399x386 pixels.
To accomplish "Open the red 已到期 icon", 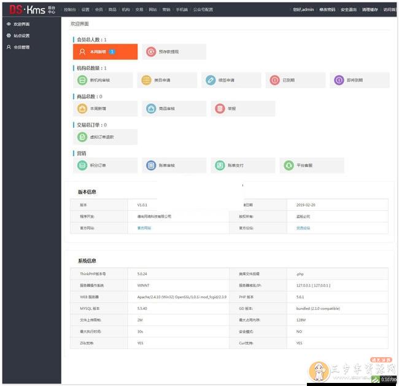I will coord(275,81).
